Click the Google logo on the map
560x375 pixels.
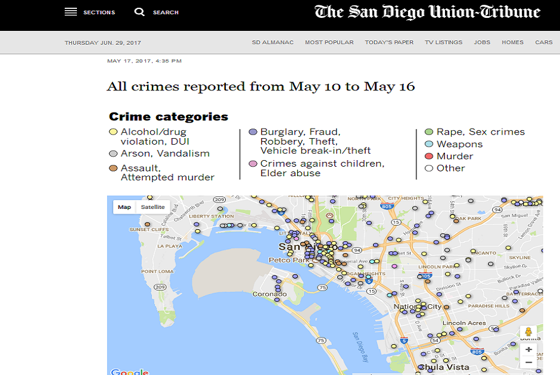coord(129,371)
